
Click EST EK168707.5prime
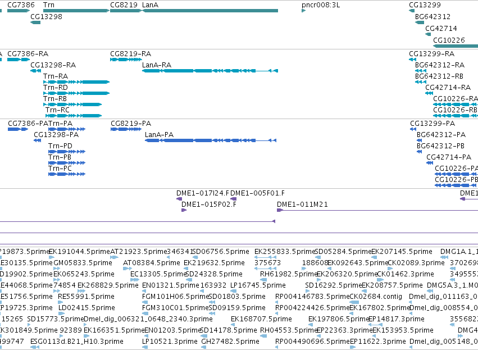tap(233, 325)
